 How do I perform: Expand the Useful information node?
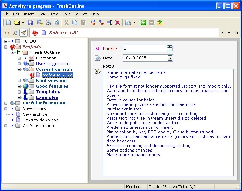point(6,103)
